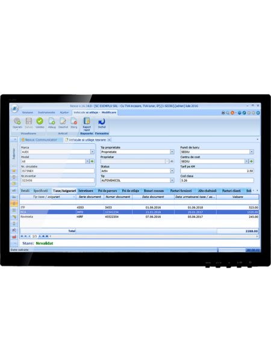Open the Punct de lucru dropdown
The image size is (271, 361).
point(252,152)
